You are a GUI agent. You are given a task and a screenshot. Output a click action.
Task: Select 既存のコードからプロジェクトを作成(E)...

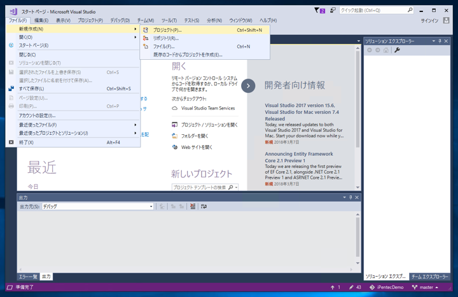[205, 55]
